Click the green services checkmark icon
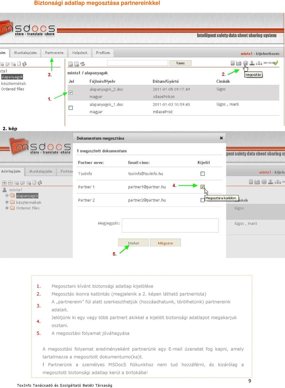 [276, 63]
